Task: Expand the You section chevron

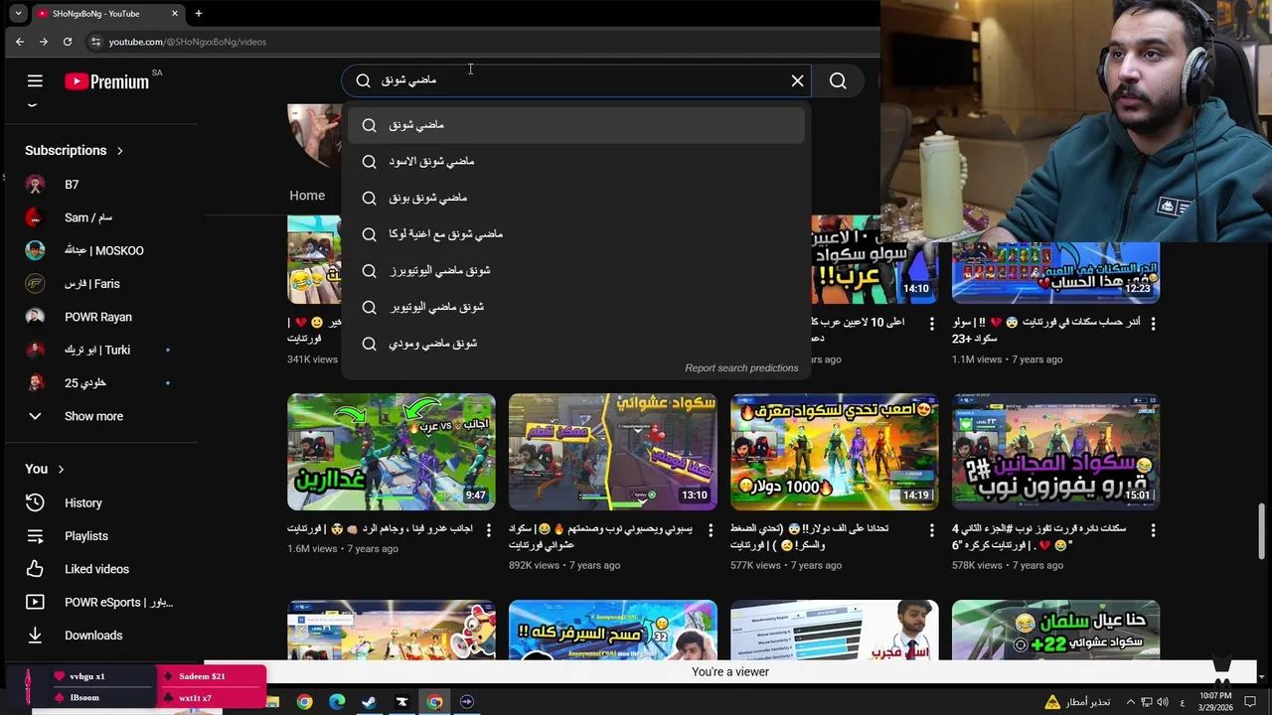Action: click(x=61, y=469)
